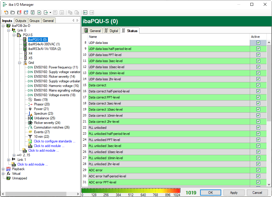The image size is (272, 197).
Task: Click the signal usage color gradient bar
Action: [131, 191]
